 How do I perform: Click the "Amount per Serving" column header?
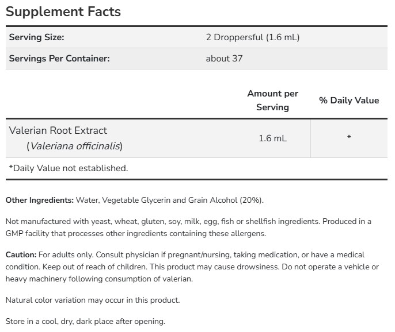tap(272, 100)
